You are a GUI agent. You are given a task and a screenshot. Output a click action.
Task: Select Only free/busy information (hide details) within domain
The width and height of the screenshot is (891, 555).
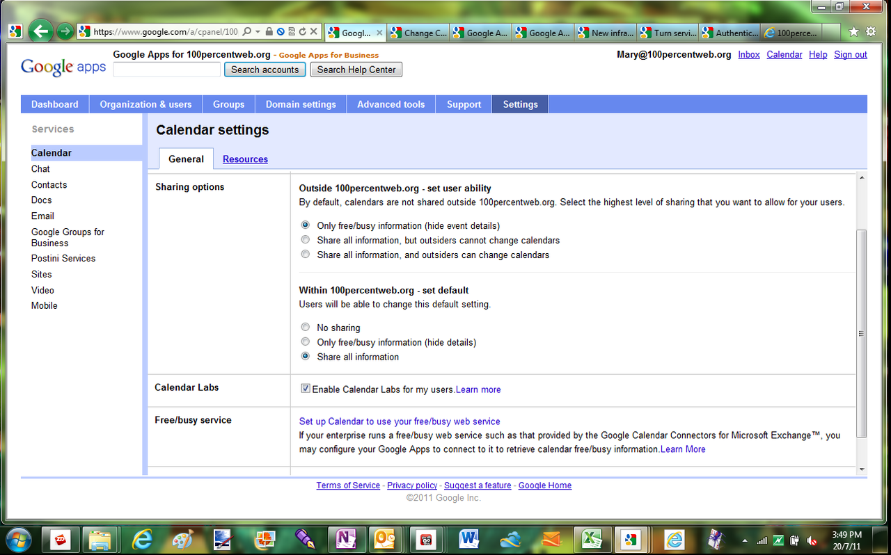(306, 342)
